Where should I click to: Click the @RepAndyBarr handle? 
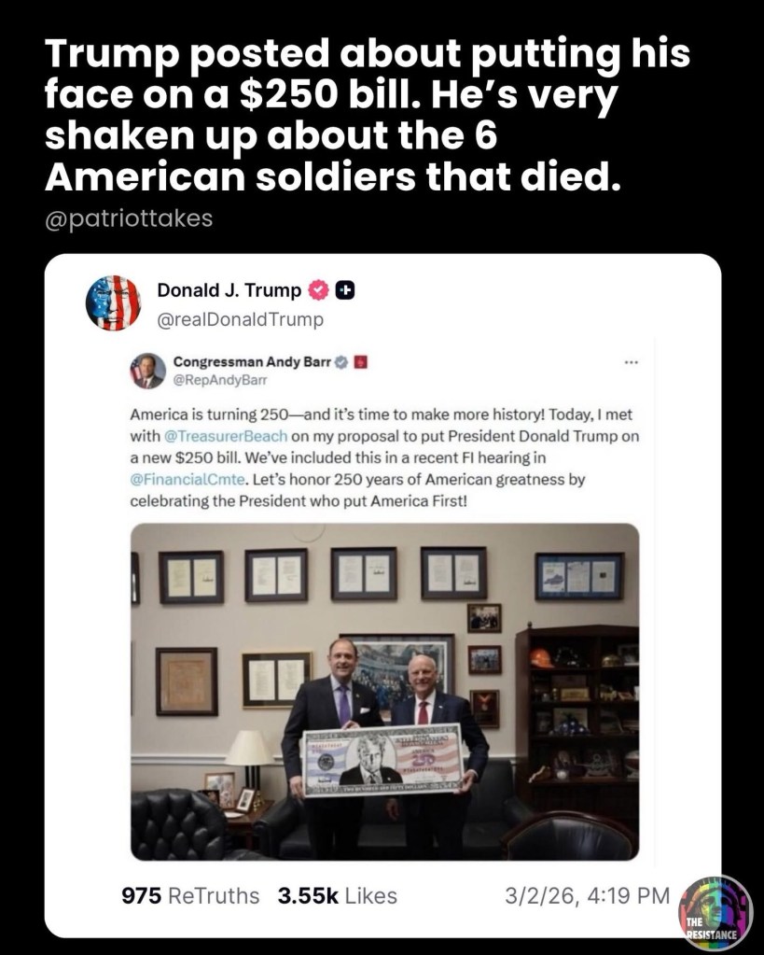[220, 380]
